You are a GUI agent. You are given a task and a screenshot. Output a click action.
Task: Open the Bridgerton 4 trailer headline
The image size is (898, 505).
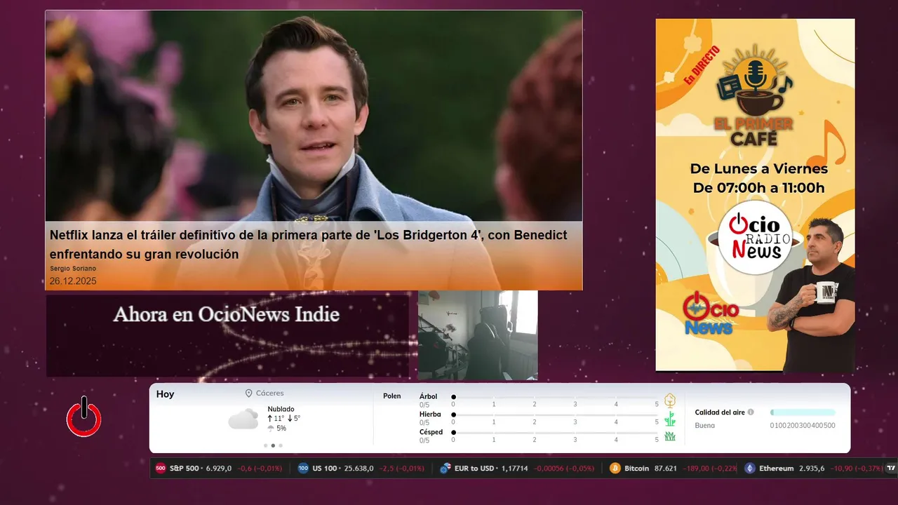coord(308,245)
